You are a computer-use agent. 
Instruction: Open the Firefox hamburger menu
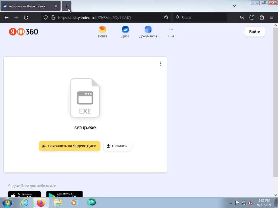point(271,18)
